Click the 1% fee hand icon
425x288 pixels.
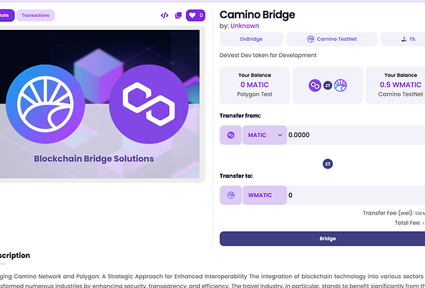pos(404,39)
